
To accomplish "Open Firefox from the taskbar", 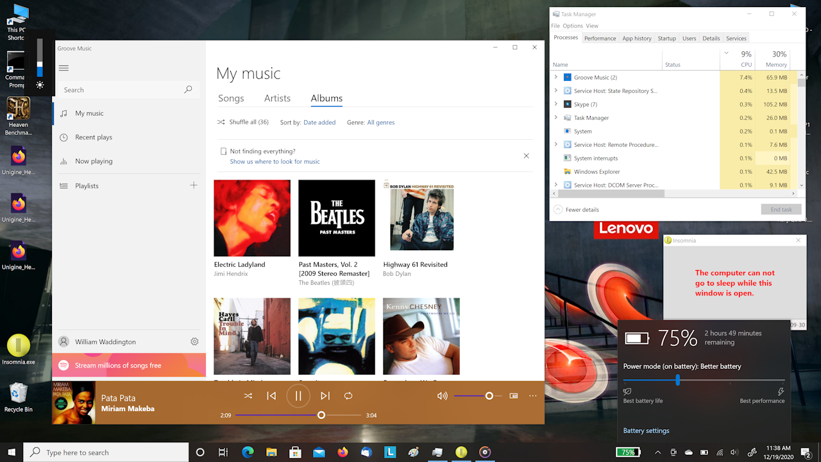I will click(x=343, y=452).
